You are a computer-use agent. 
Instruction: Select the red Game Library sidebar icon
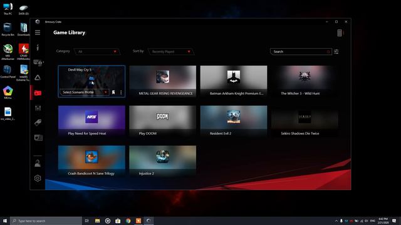38,93
